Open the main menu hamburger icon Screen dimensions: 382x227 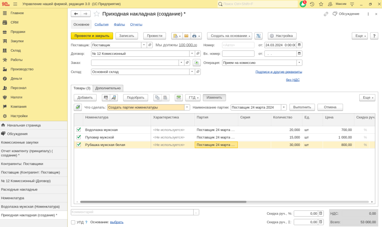(15, 4)
